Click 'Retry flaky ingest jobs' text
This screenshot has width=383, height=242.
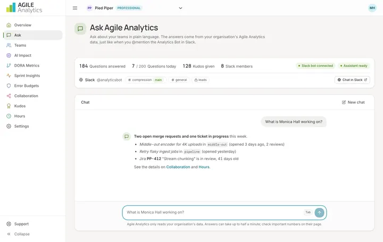[159, 152]
